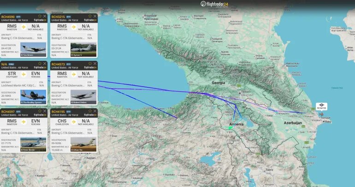355x187 pixels.
Task: Open the MC-130J aircraft photo thumbnail
Action: pyautogui.click(x=33, y=97)
